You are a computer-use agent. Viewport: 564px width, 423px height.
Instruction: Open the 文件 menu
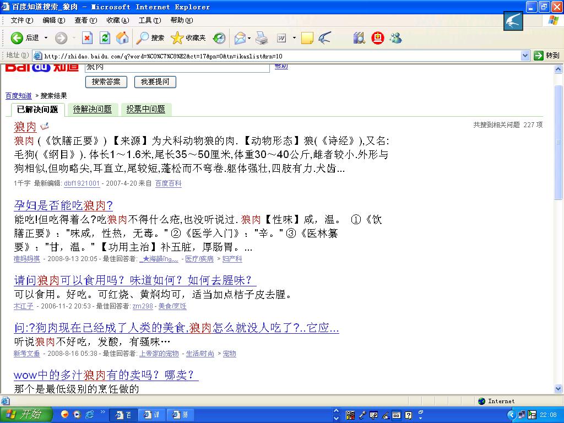point(22,20)
